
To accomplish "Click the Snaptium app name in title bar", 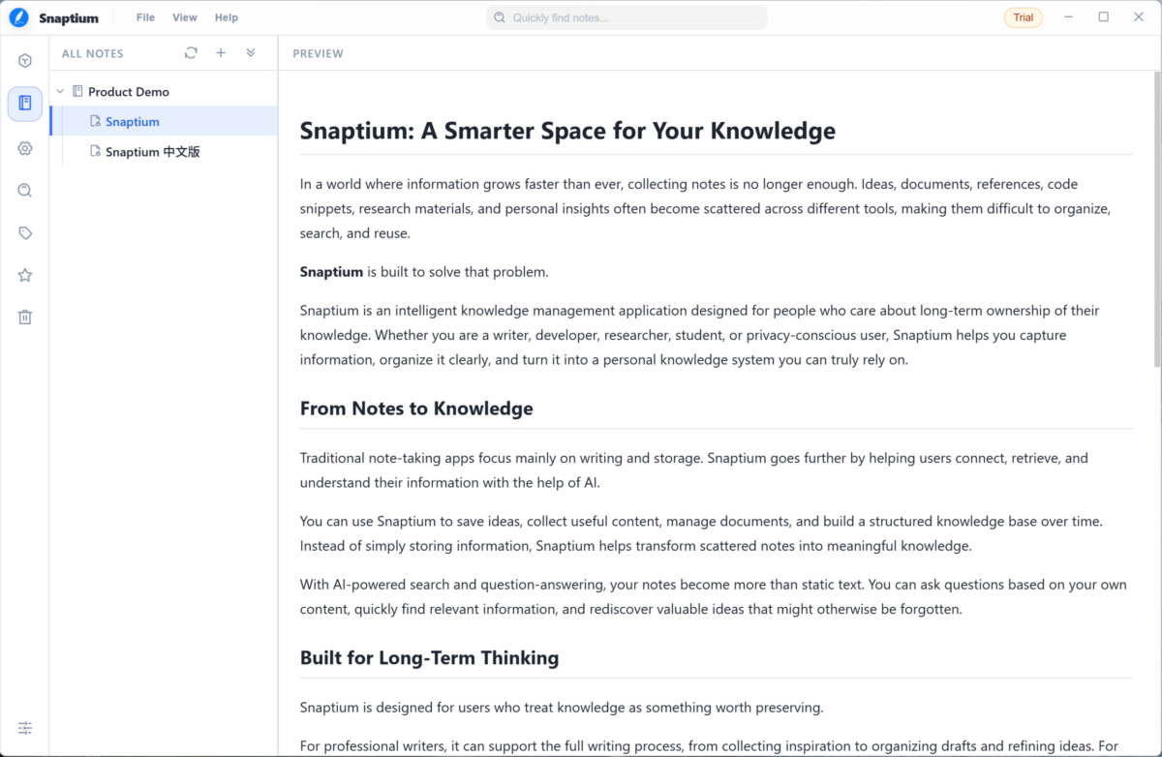I will pos(69,17).
